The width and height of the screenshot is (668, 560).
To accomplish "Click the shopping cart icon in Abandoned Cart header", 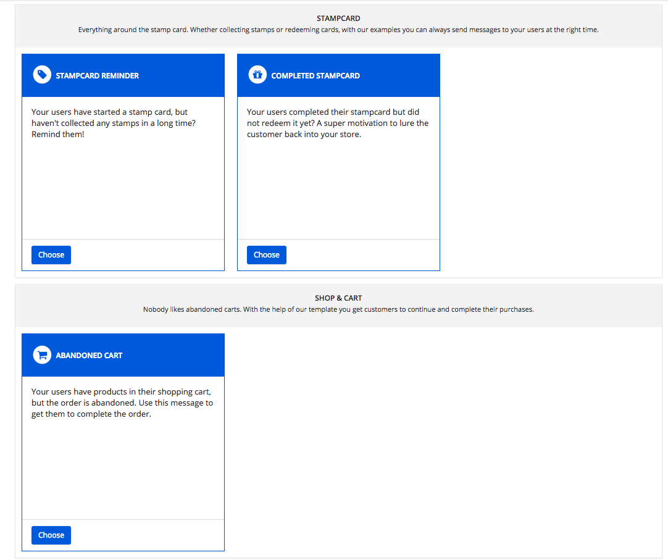I will tap(42, 355).
